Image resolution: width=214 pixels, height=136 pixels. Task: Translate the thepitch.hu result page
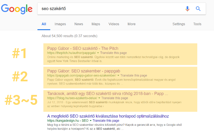coord(114,53)
